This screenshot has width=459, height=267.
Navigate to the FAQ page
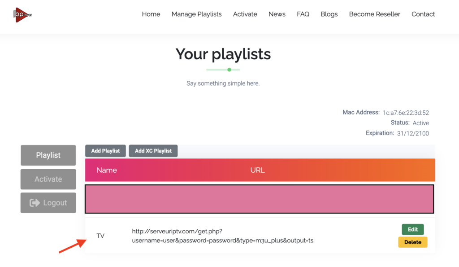pos(303,14)
